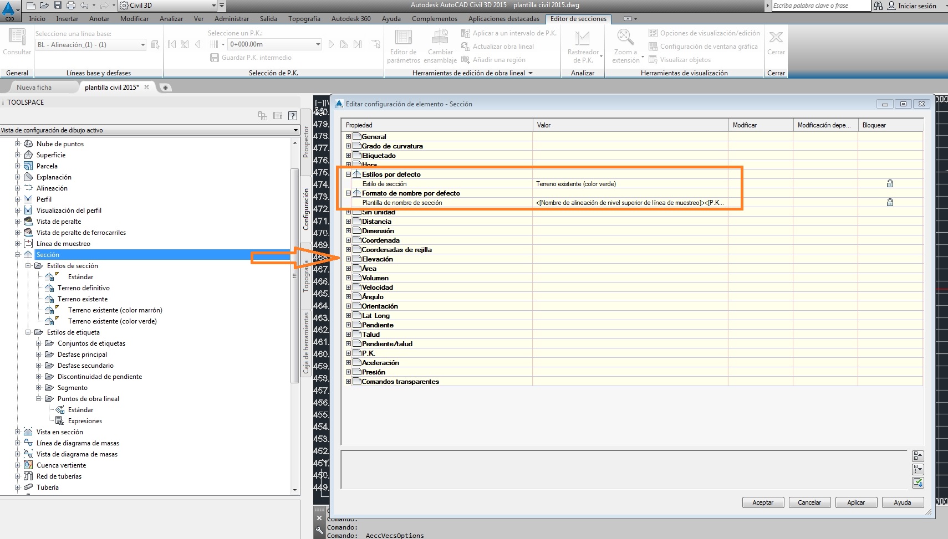Open the Topografía menu
Screen dimensions: 948x539
tap(304, 18)
